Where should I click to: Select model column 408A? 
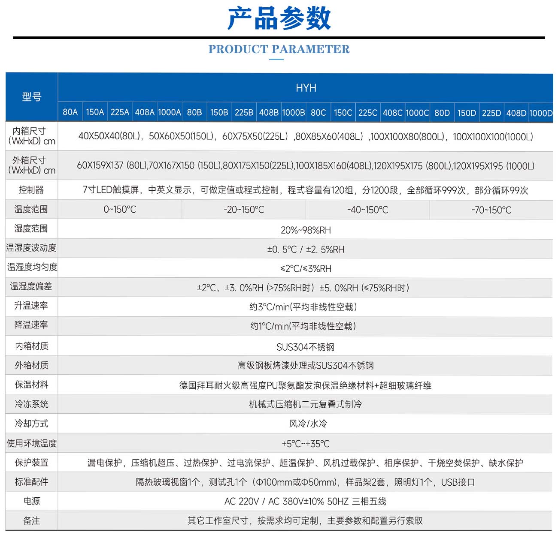(145, 112)
